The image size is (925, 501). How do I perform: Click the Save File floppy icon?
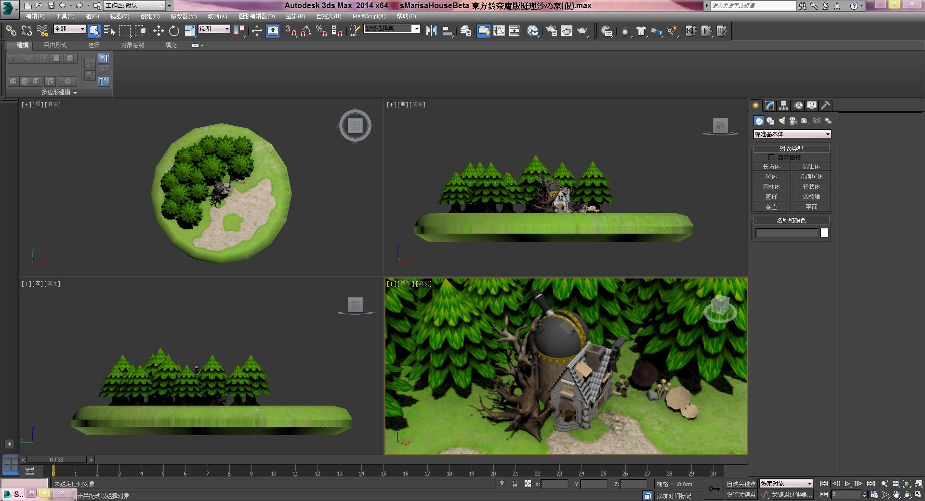point(51,6)
